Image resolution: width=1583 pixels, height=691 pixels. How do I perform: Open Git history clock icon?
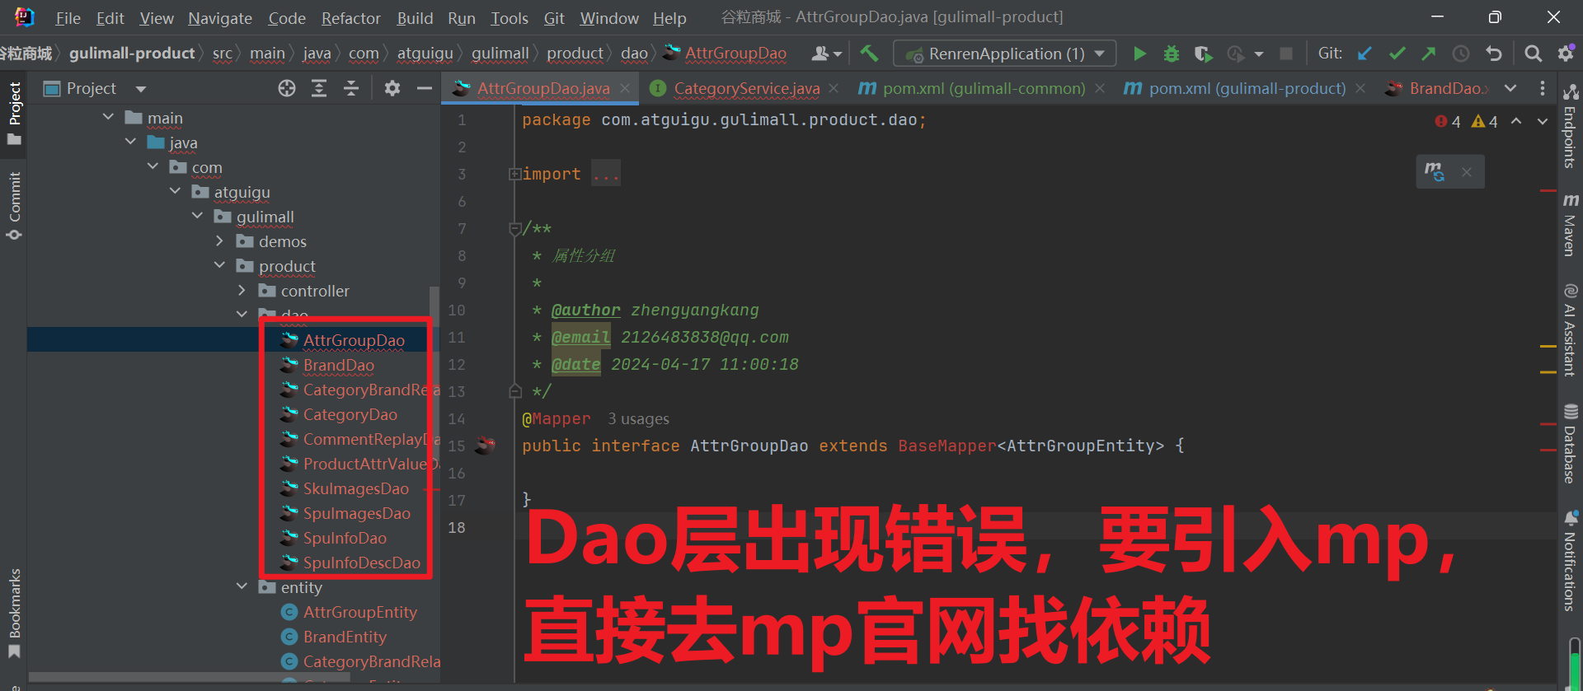point(1461,54)
